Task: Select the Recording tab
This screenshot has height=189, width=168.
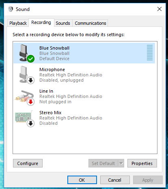Action: 41,22
